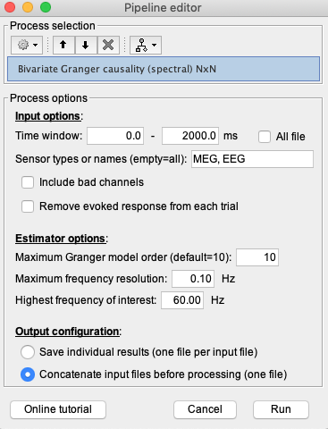328x429 pixels.
Task: Open the pipeline branch icon menu
Action: [146, 45]
